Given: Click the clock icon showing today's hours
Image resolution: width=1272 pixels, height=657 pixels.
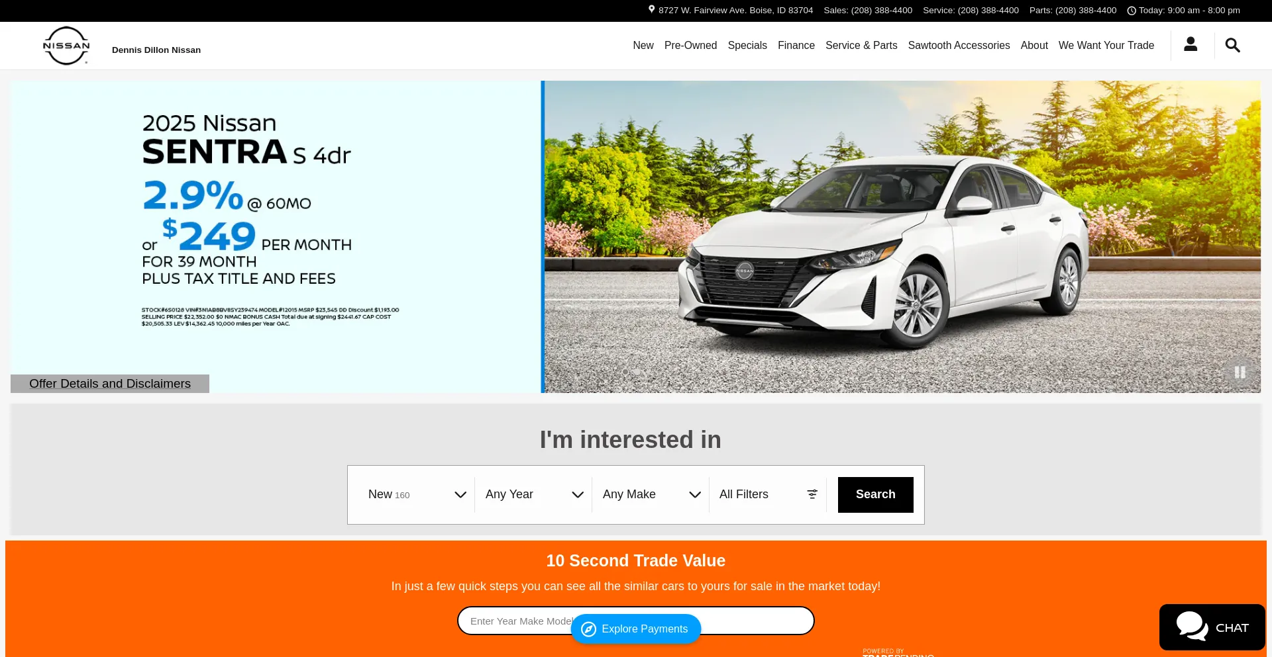Looking at the screenshot, I should [x=1131, y=10].
